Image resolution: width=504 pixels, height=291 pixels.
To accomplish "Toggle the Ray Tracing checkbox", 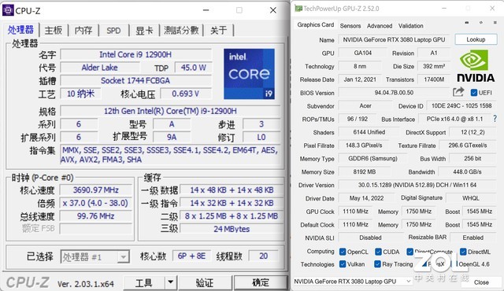I will 377,264.
